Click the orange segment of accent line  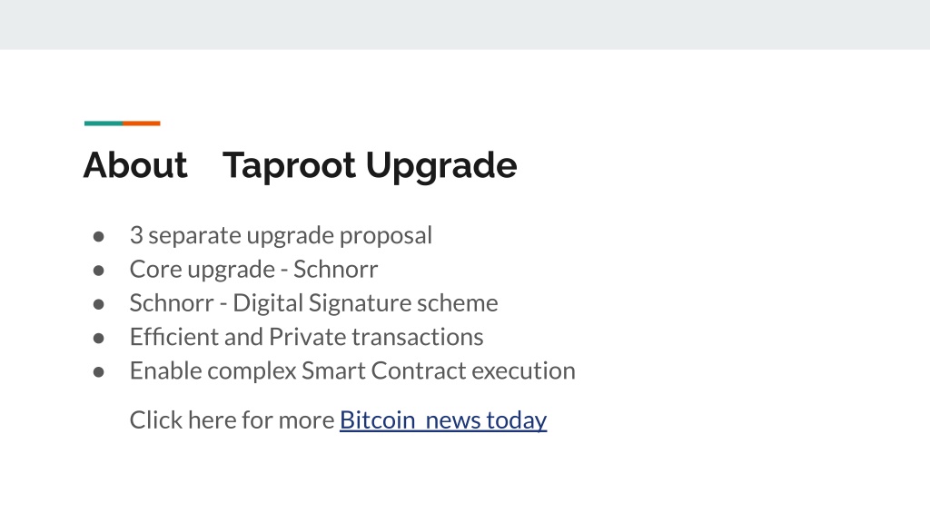click(x=142, y=123)
